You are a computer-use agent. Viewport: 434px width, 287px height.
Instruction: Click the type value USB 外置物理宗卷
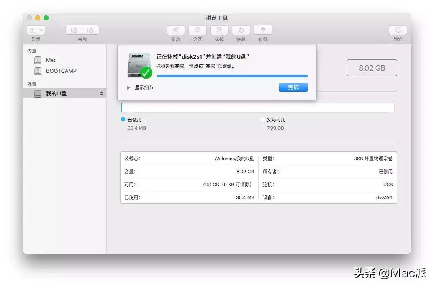click(x=373, y=159)
